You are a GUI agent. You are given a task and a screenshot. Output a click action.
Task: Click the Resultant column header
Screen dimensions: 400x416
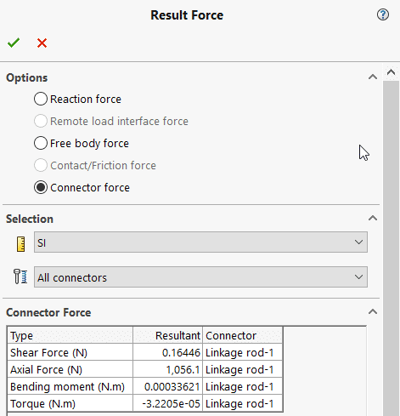(x=167, y=335)
